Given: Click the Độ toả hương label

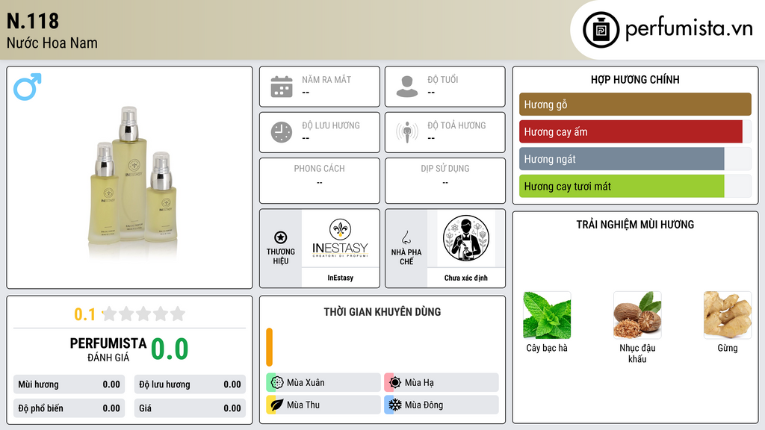Looking at the screenshot, I should [x=456, y=125].
